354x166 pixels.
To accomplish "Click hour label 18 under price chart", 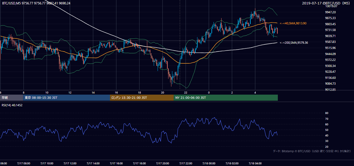I will tap(139, 93).
